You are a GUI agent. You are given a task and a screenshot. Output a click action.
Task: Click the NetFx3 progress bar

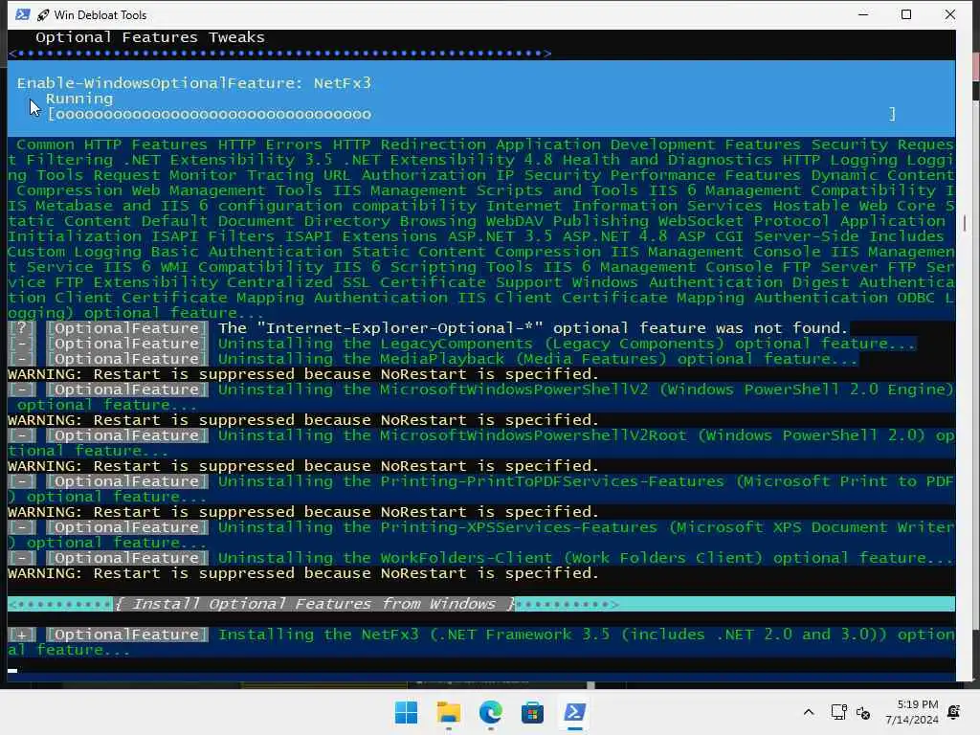(472, 115)
